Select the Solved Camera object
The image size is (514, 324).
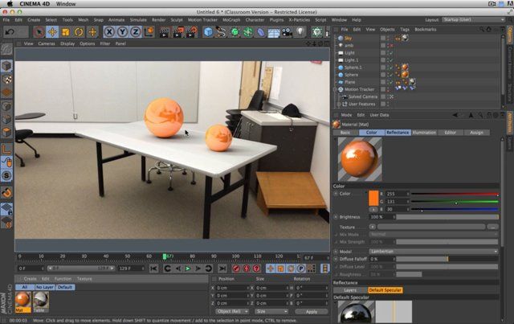[x=363, y=96]
